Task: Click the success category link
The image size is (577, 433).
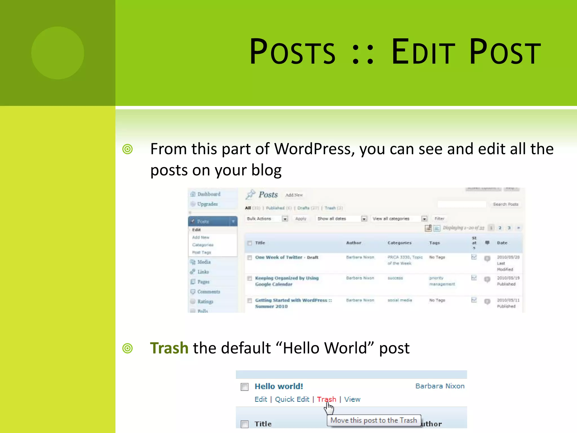Action: click(395, 278)
